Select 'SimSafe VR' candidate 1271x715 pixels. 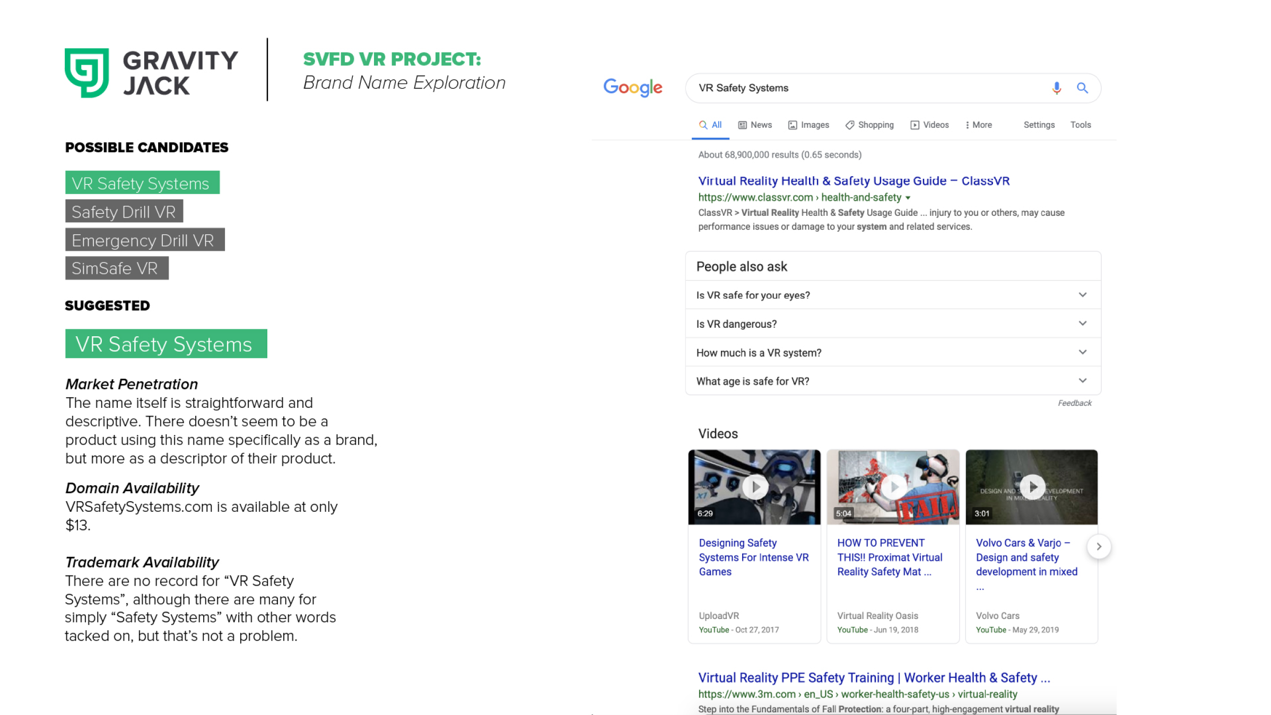coord(117,268)
